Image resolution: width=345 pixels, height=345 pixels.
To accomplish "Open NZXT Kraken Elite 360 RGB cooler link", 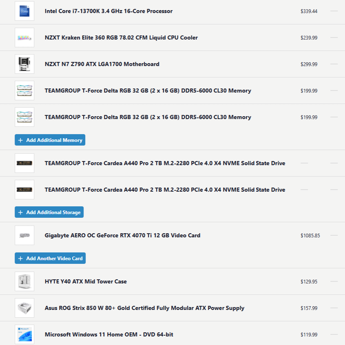I will click(x=121, y=38).
